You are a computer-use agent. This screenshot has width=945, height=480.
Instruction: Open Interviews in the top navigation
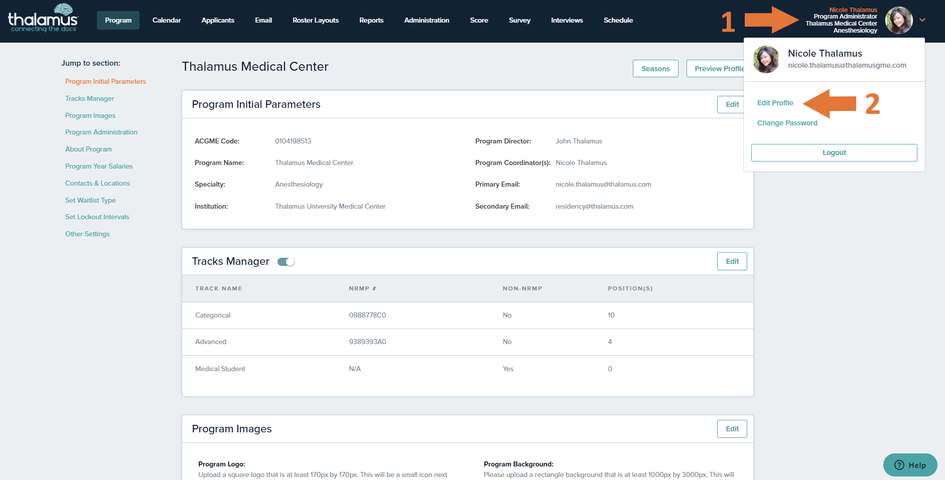click(567, 20)
